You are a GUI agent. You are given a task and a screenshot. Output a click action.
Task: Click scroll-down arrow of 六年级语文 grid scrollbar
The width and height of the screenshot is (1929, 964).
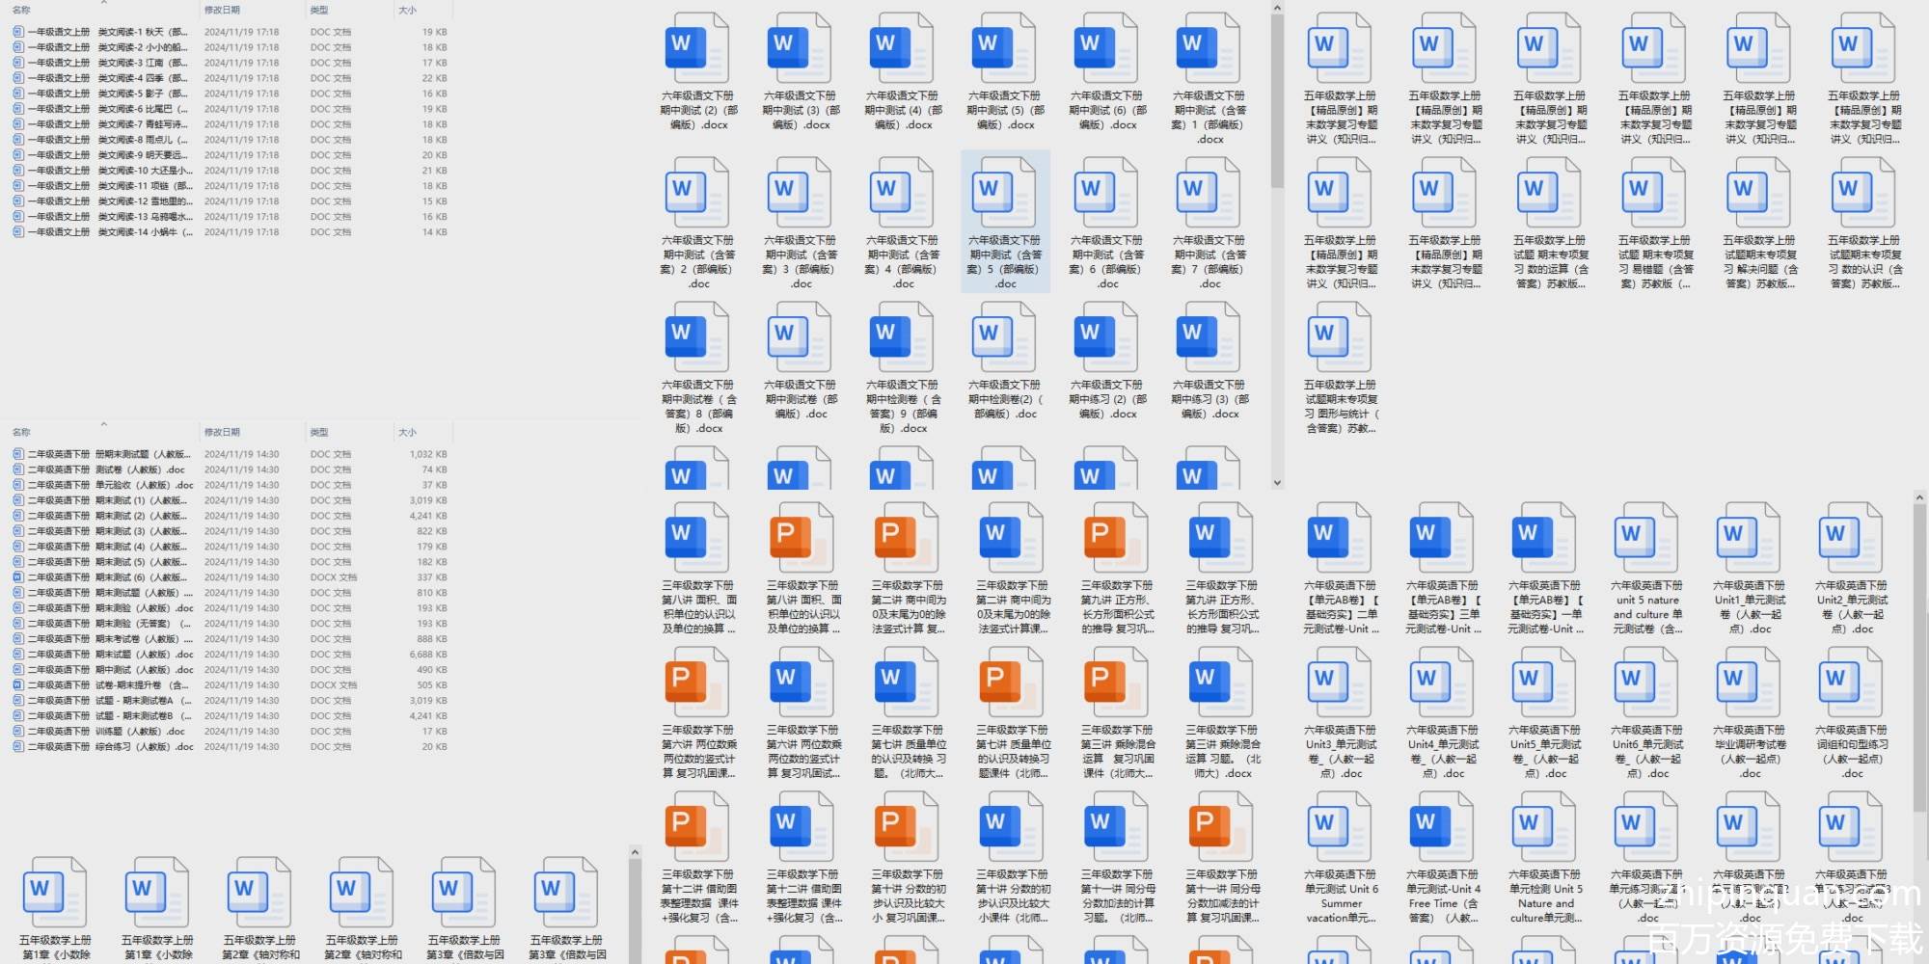1277,483
